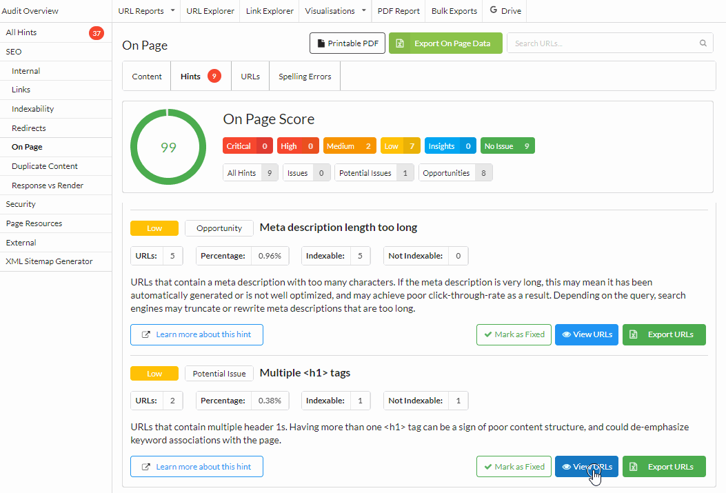Screen dimensions: 726x493
Task: Export URLs for meta description hint
Action: point(664,334)
